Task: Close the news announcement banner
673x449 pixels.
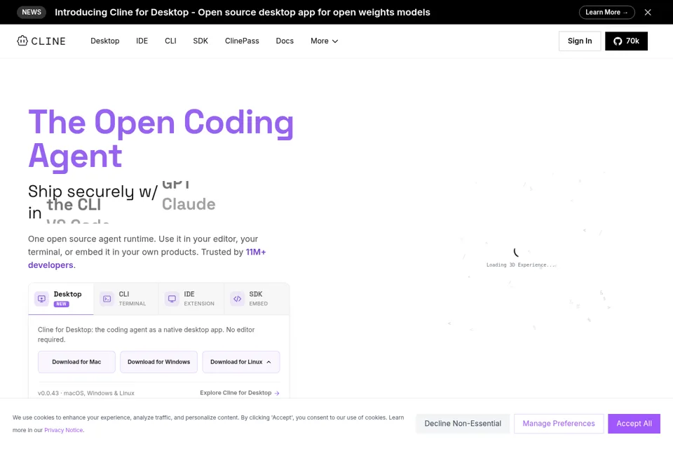Action: [648, 13]
